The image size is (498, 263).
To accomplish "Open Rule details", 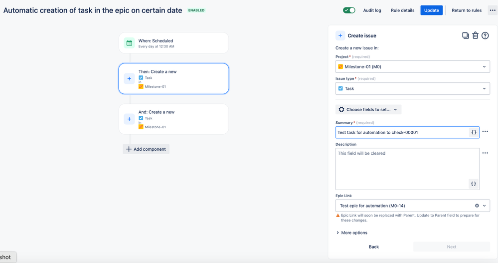I will click(x=402, y=10).
